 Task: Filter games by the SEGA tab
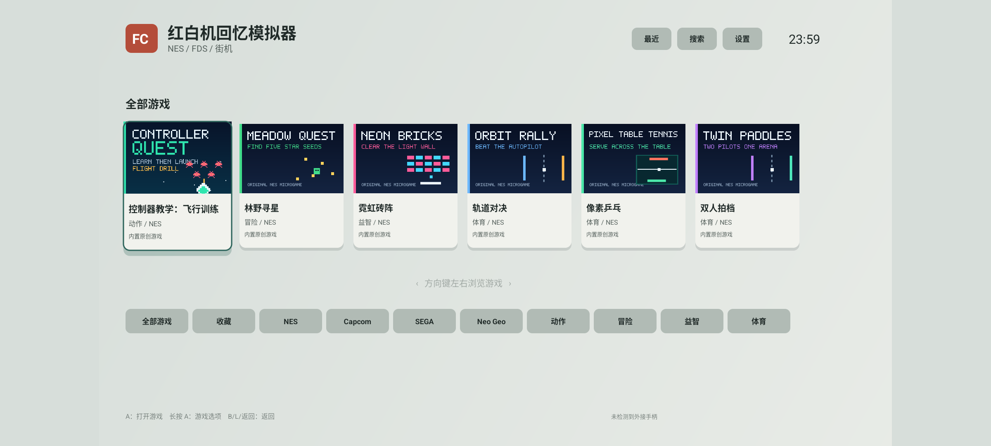coord(424,321)
